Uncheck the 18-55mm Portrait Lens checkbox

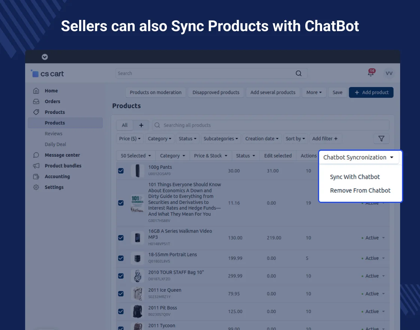pyautogui.click(x=121, y=258)
